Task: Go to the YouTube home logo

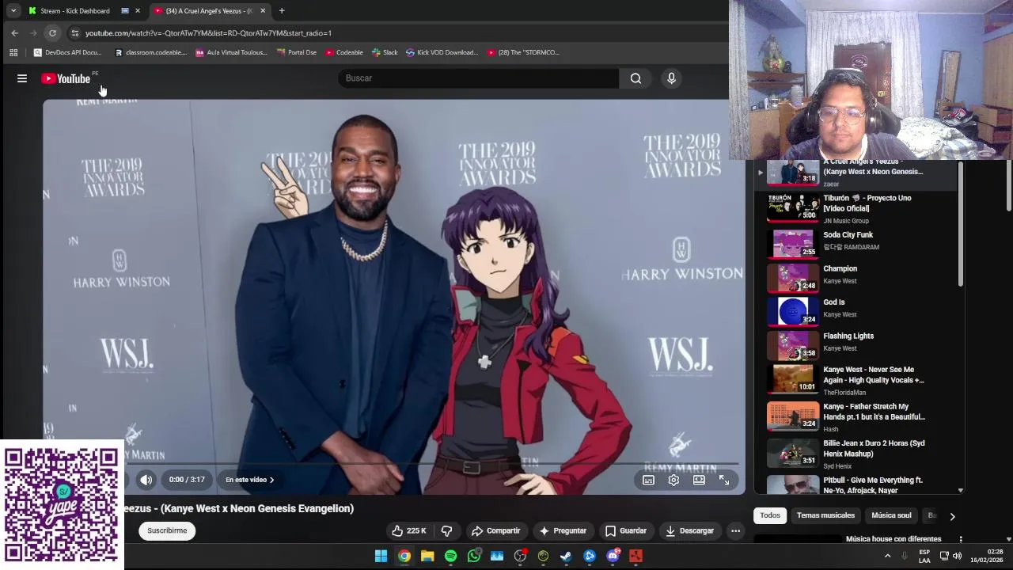Action: click(x=66, y=78)
